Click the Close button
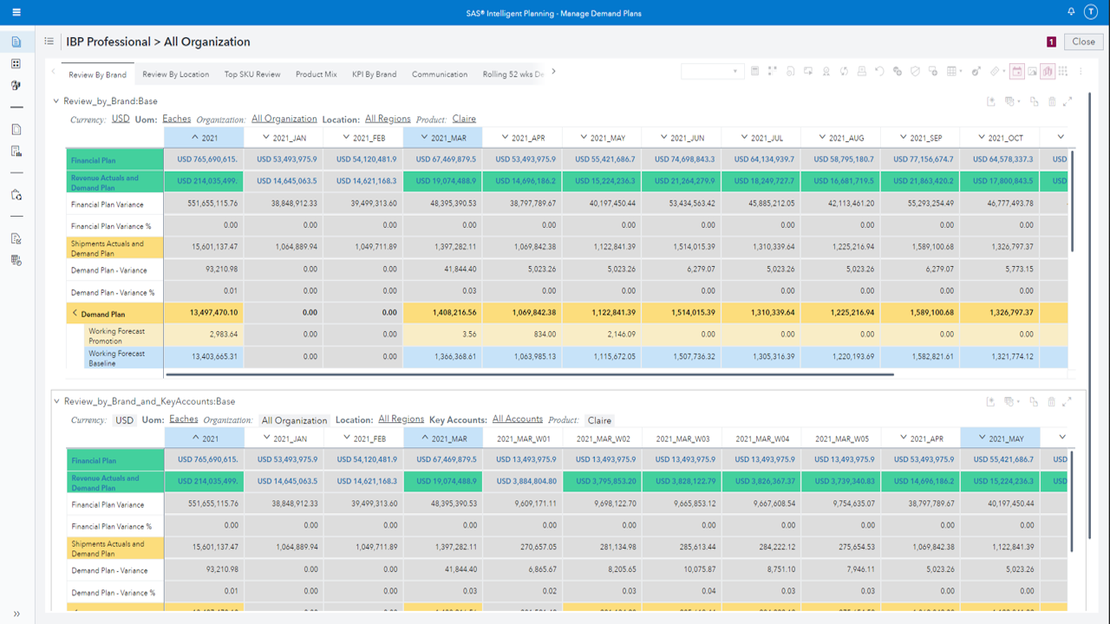Screen dimensions: 1110x624 [1083, 41]
